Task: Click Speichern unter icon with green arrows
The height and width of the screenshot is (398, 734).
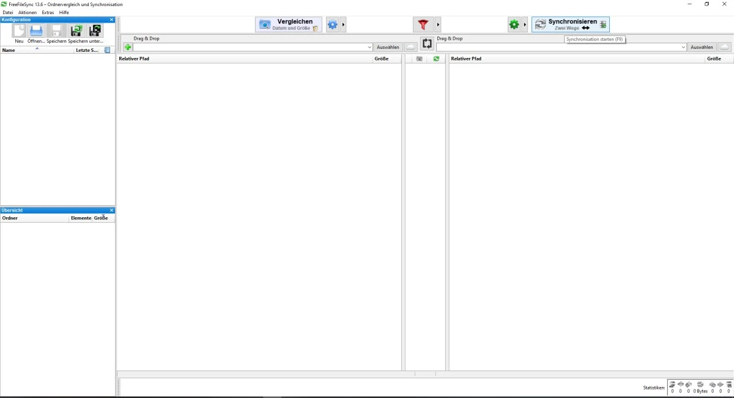Action: pos(76,31)
